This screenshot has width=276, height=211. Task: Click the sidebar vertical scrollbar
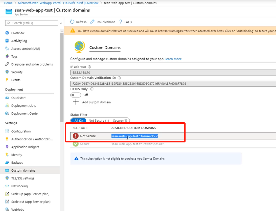click(62, 78)
